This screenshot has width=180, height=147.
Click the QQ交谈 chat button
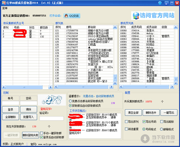tap(72, 16)
